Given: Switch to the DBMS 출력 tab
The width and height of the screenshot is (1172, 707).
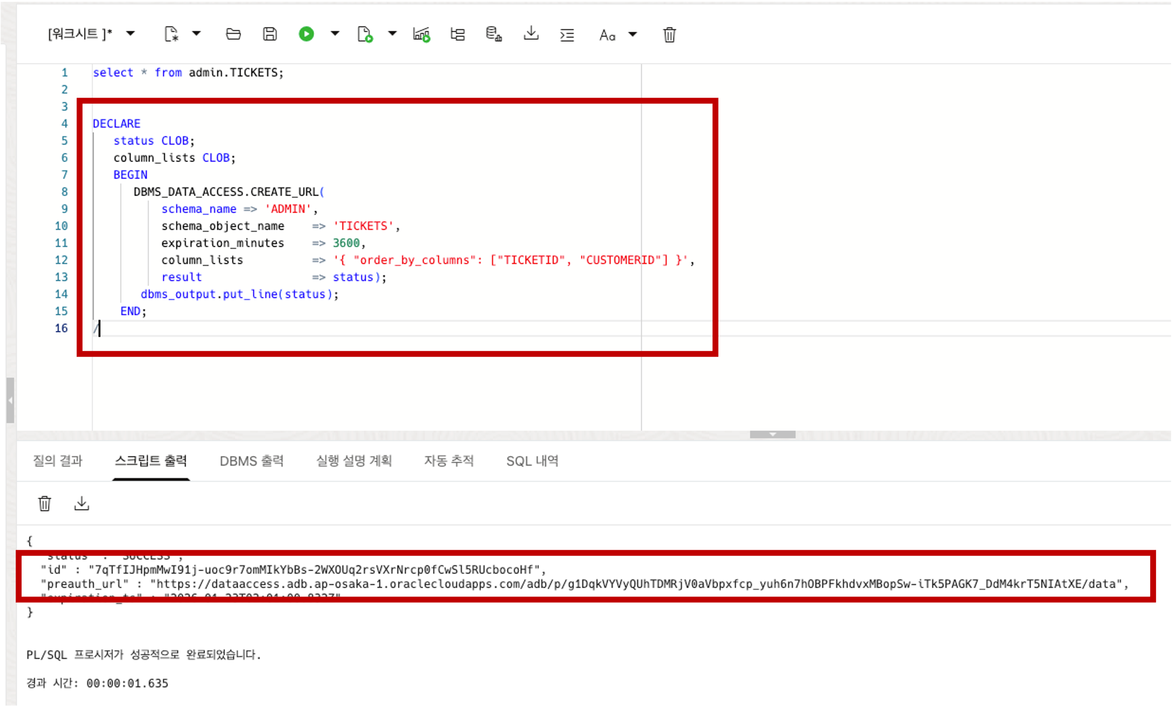Looking at the screenshot, I should pyautogui.click(x=251, y=460).
